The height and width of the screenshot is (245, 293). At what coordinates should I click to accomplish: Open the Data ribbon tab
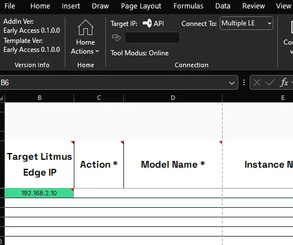pos(223,6)
